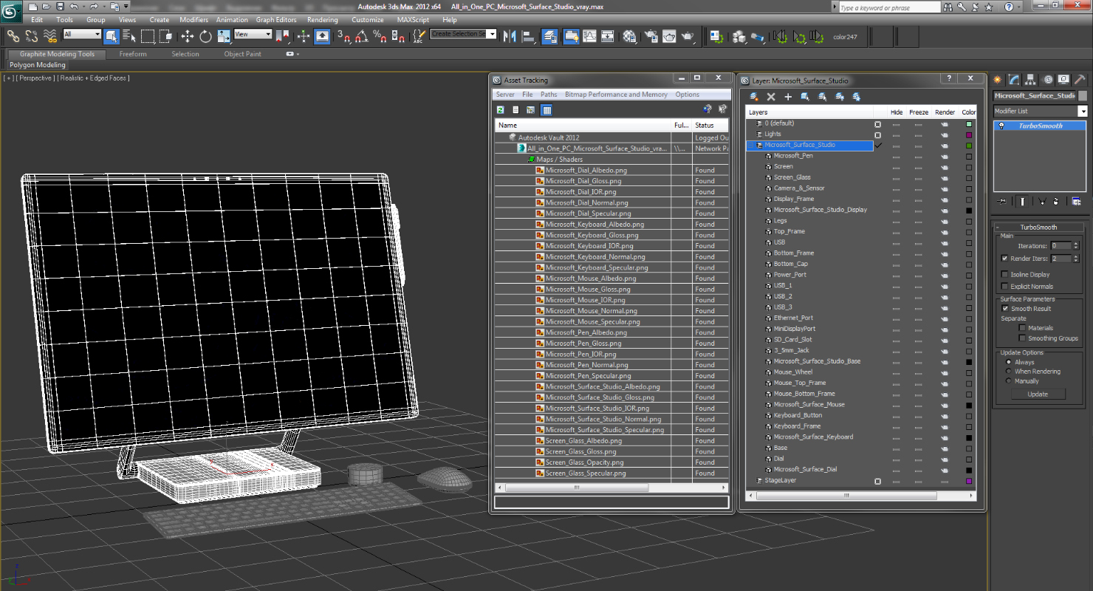
Task: Toggle table view icon in Asset Tracking
Action: 546,110
